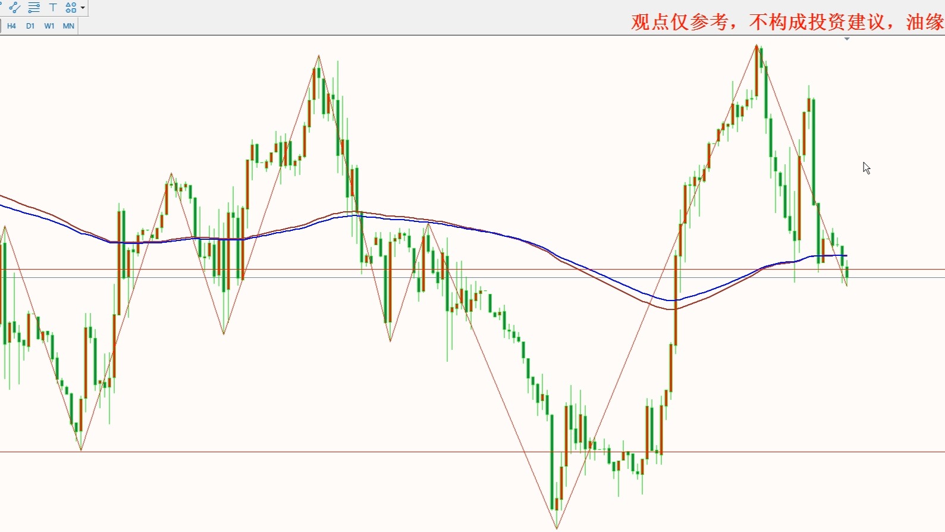Select the Text label tool
Viewport: 945px width, 532px height.
click(53, 8)
